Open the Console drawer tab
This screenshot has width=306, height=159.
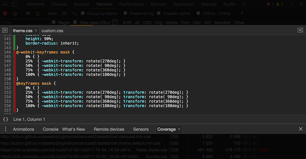(51, 129)
